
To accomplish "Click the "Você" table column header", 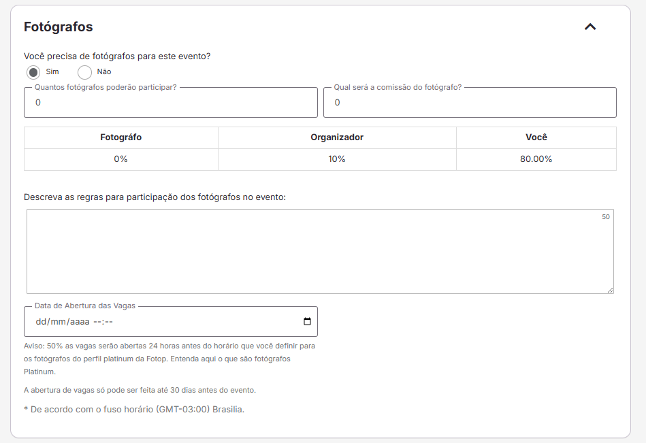I will (536, 137).
